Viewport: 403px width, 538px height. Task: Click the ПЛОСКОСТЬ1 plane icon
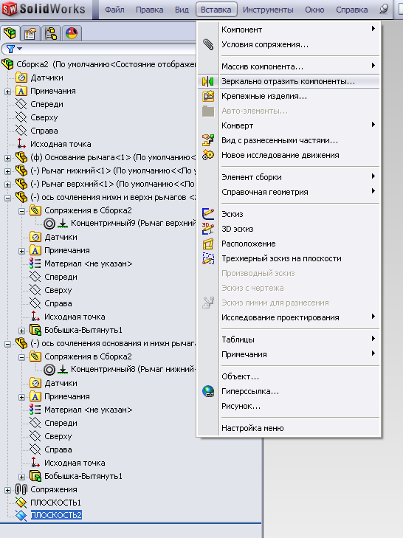21,503
